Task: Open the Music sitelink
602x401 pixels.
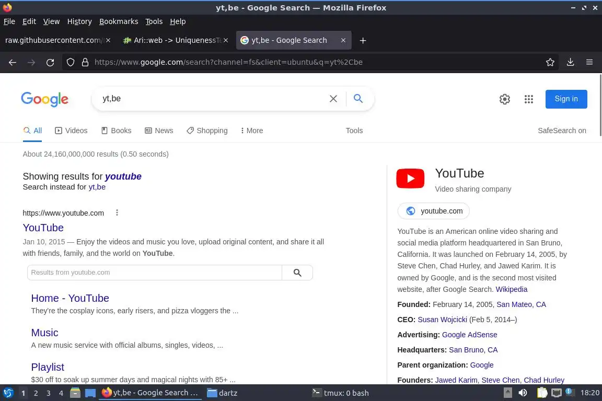Action: click(44, 333)
